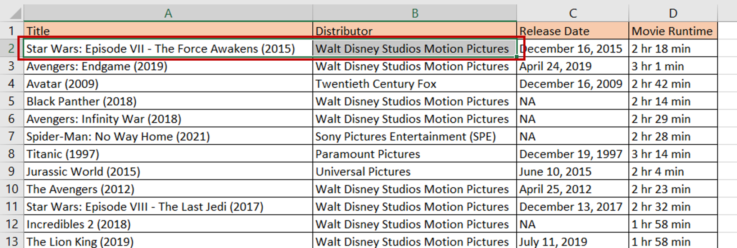Image resolution: width=737 pixels, height=248 pixels.
Task: Click the Distributor header cell
Action: tap(415, 31)
